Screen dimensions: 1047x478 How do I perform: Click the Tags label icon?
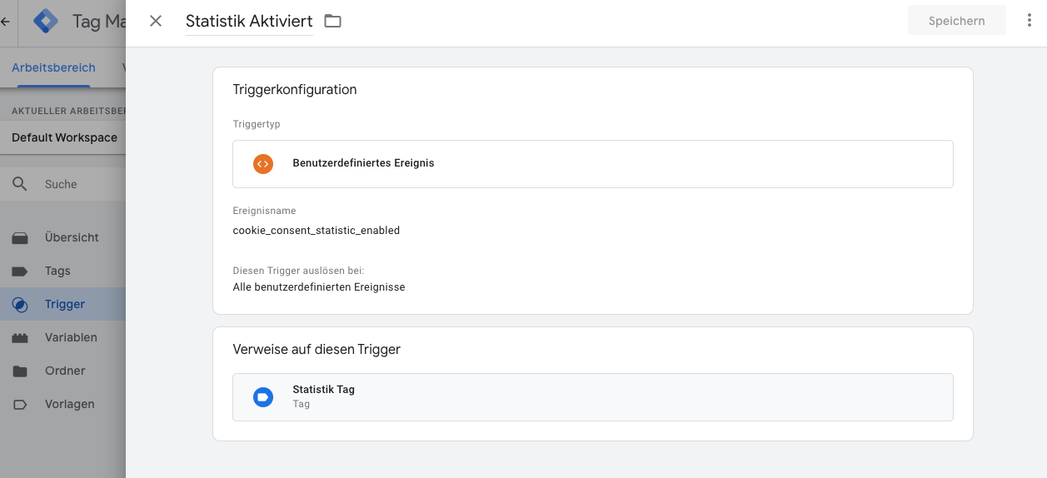tap(20, 271)
